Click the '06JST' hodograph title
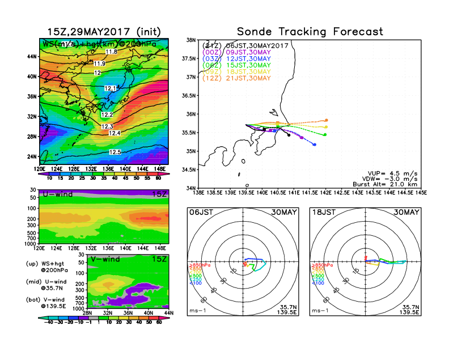This screenshot has height=347, width=449. pyautogui.click(x=201, y=212)
